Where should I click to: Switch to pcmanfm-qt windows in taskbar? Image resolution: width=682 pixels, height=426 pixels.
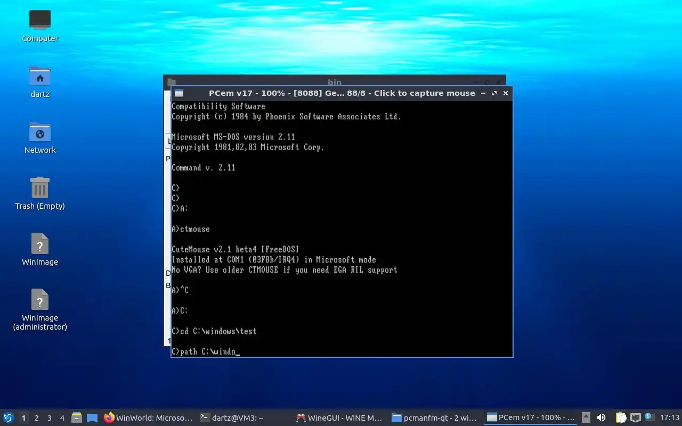tap(435, 418)
